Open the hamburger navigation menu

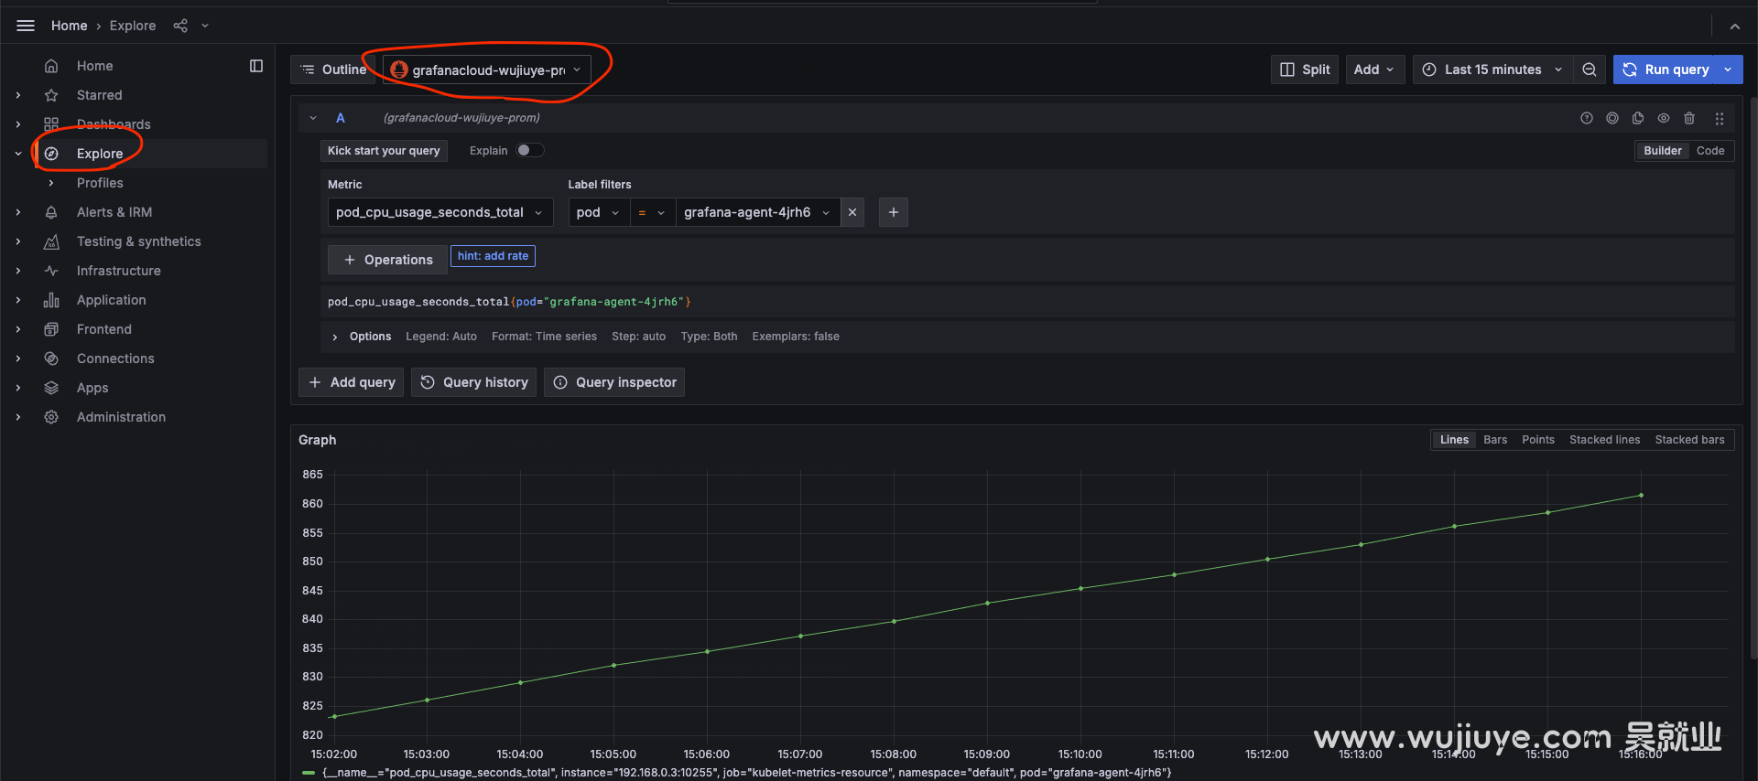(x=26, y=26)
